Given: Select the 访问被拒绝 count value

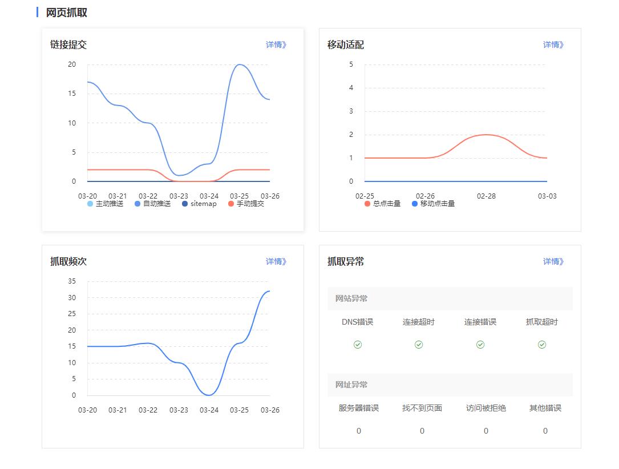Looking at the screenshot, I should click(486, 431).
